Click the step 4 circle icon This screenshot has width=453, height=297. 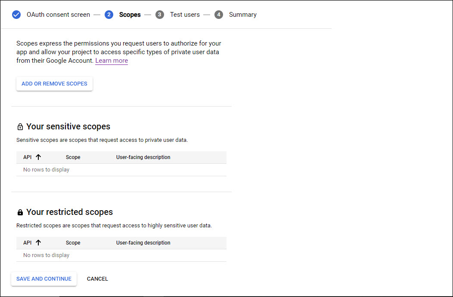pyautogui.click(x=219, y=15)
